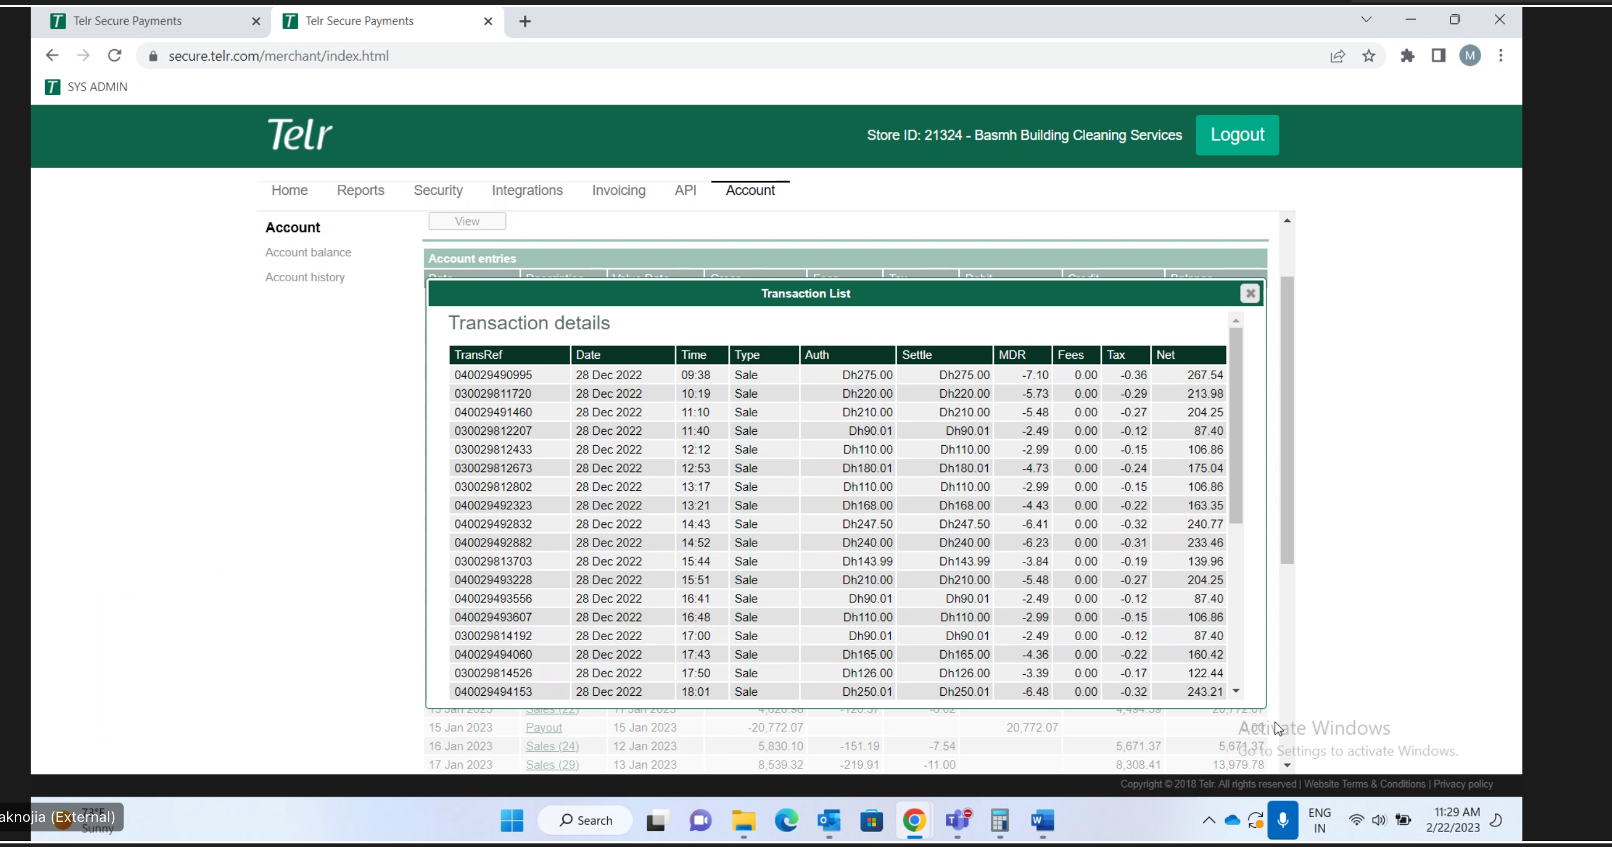The width and height of the screenshot is (1612, 847).
Task: Open Outlook from taskbar
Action: (829, 821)
